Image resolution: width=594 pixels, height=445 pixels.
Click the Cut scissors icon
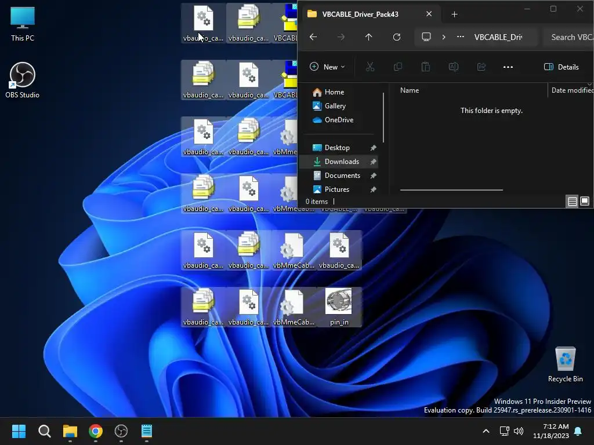(370, 67)
